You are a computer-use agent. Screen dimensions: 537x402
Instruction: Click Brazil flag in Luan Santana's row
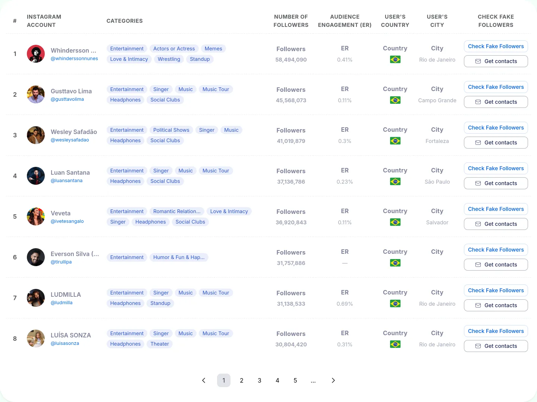click(395, 181)
